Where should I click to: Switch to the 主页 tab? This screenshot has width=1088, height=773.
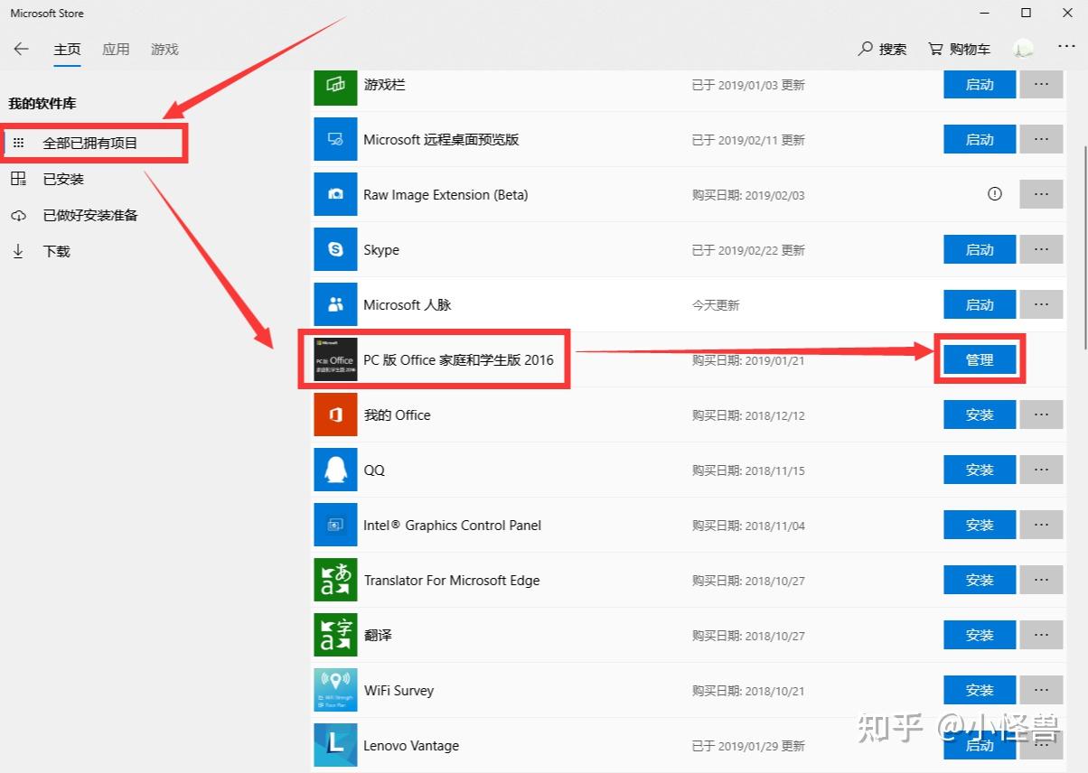point(68,50)
